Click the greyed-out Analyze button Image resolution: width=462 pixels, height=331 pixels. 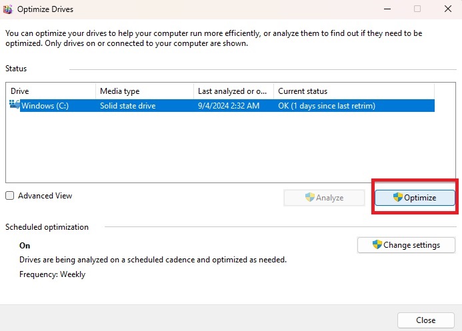click(x=324, y=198)
